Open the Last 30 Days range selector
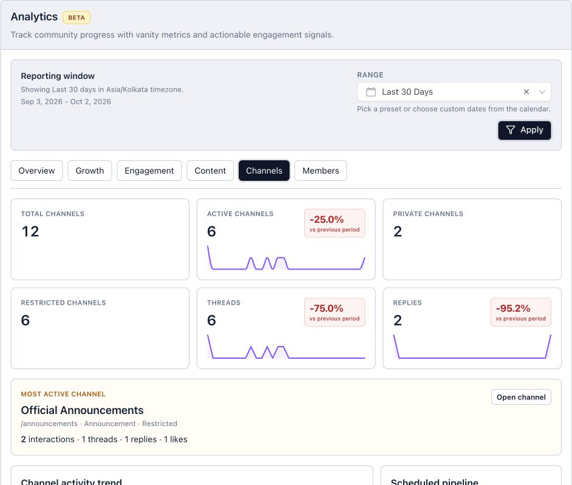The image size is (572, 485). click(x=454, y=92)
